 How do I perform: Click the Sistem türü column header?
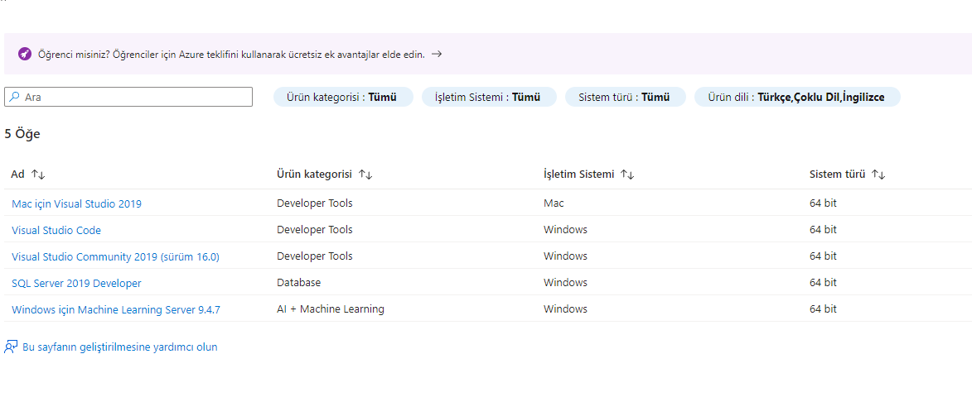(x=837, y=175)
